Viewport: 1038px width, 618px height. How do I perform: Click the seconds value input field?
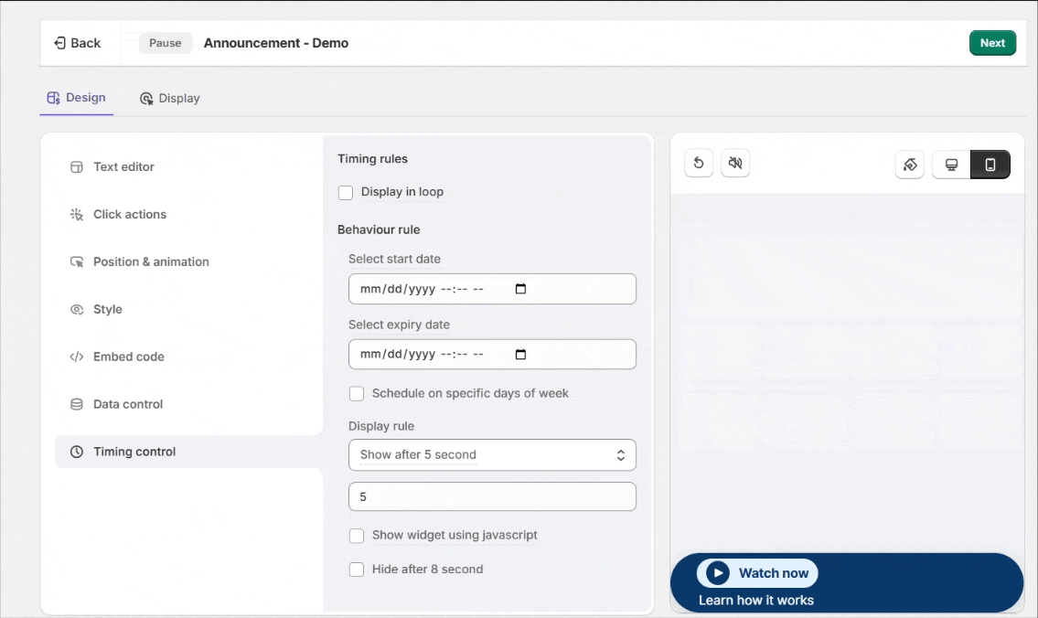coord(492,496)
